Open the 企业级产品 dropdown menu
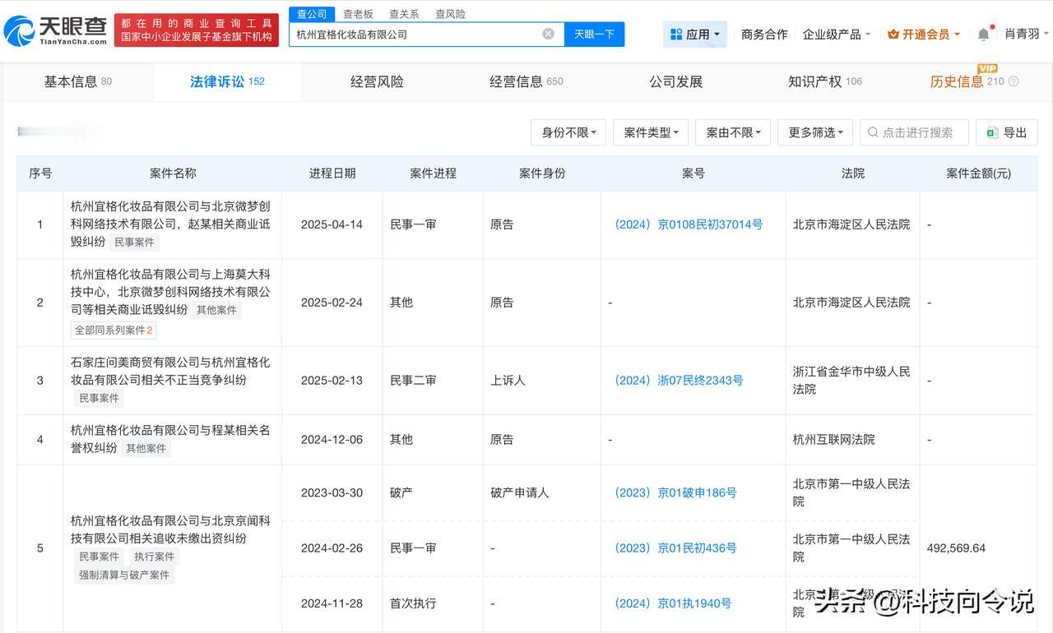Viewport: 1053px width, 633px height. [837, 35]
